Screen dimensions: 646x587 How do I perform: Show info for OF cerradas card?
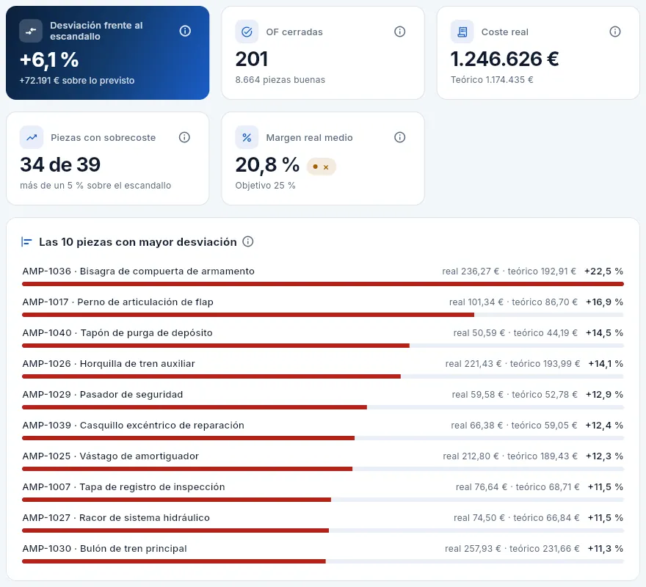click(399, 32)
